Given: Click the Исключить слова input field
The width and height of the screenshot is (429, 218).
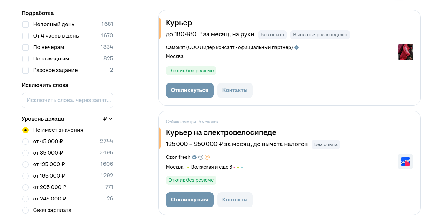Looking at the screenshot, I should (x=67, y=100).
